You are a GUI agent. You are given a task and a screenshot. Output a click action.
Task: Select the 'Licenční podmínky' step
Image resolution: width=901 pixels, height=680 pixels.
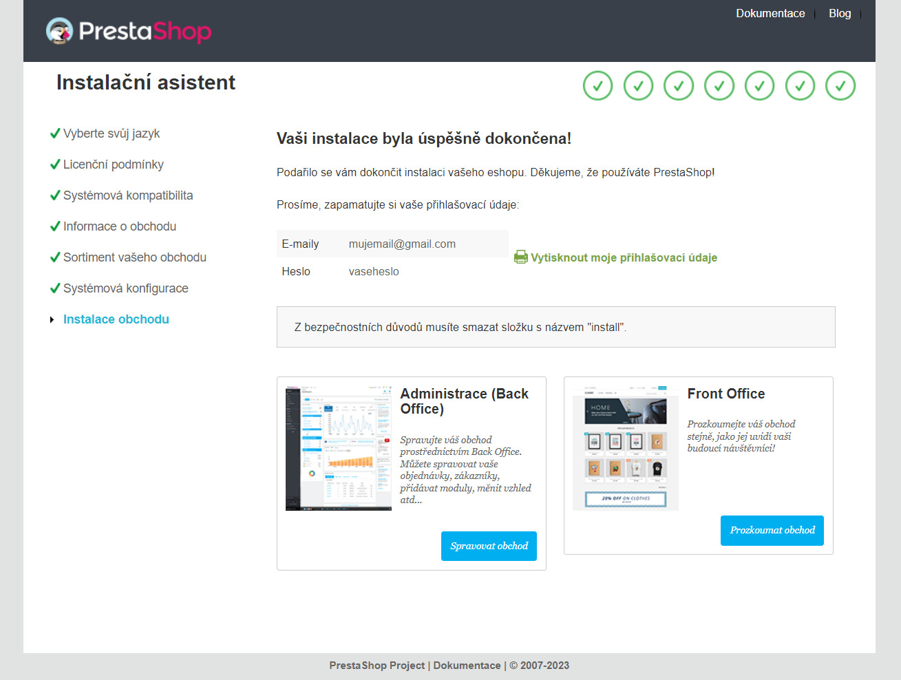tap(114, 164)
